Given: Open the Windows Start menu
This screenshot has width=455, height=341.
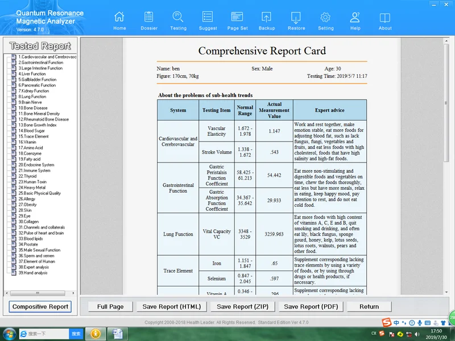Looking at the screenshot, I should pos(9,334).
